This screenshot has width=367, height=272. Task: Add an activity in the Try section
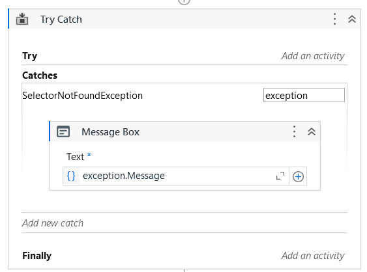click(313, 56)
